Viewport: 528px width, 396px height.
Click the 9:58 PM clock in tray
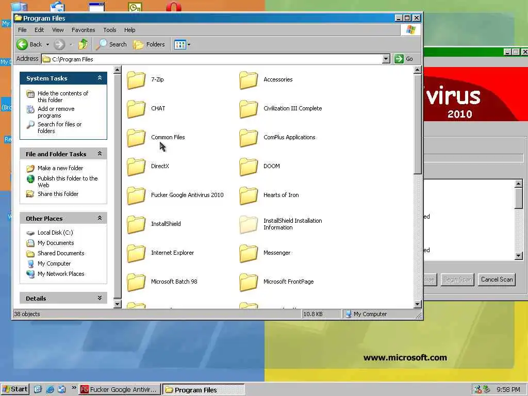508,390
